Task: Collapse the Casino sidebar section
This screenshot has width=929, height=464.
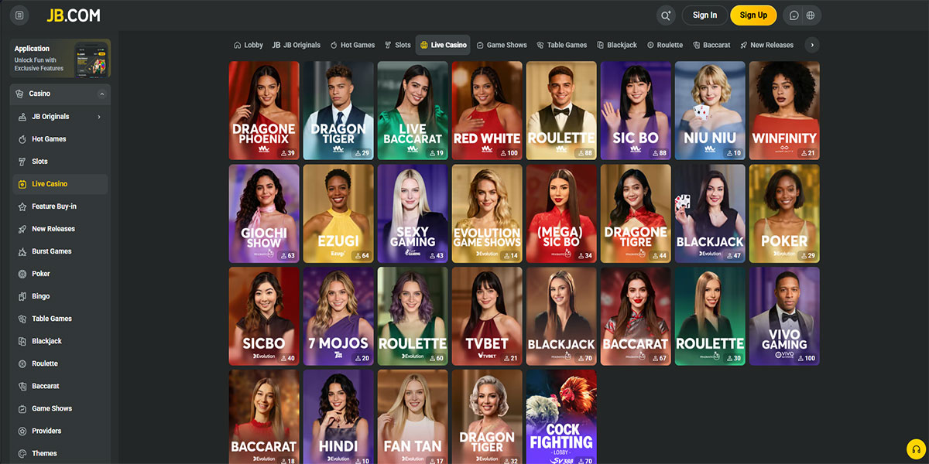Action: [101, 94]
